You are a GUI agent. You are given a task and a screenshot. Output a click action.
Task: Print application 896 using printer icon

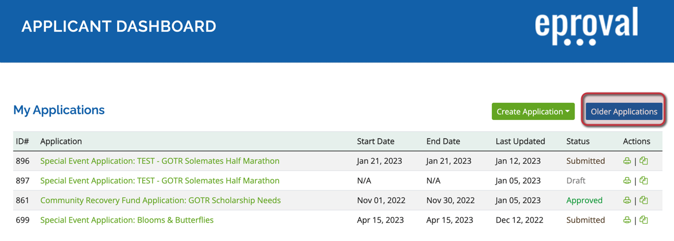coord(627,161)
